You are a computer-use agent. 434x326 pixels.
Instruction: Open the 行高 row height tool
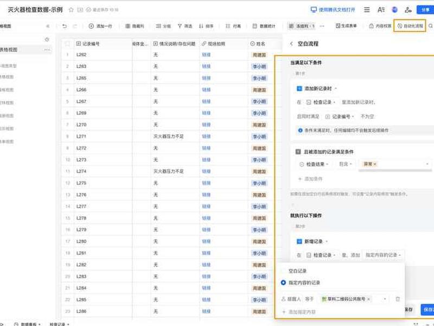(233, 26)
